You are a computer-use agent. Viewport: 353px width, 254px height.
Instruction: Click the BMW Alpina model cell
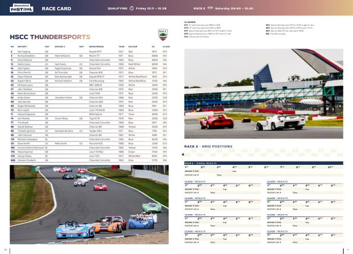(x=95, y=114)
